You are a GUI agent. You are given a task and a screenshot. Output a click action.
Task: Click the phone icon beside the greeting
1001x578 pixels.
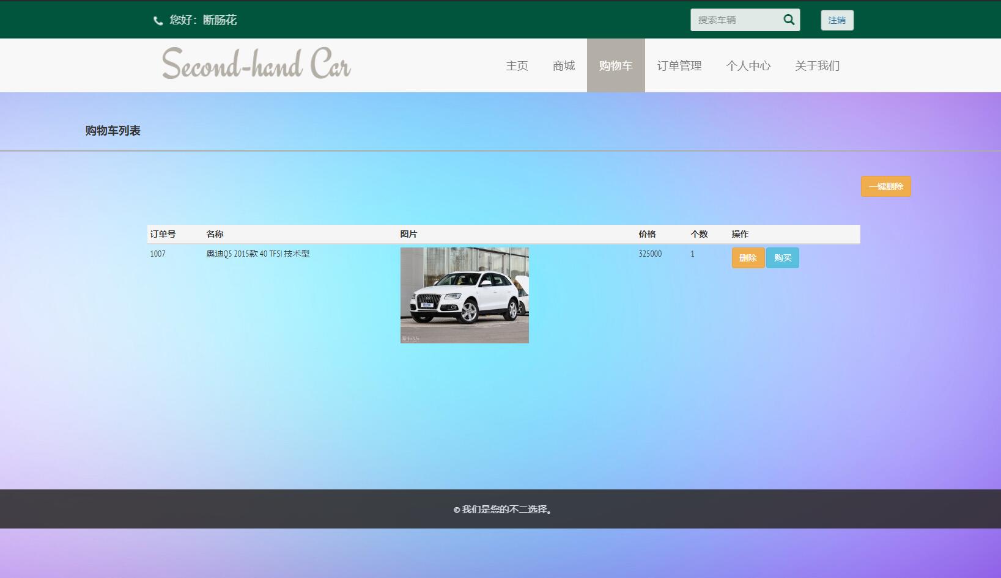tap(157, 20)
